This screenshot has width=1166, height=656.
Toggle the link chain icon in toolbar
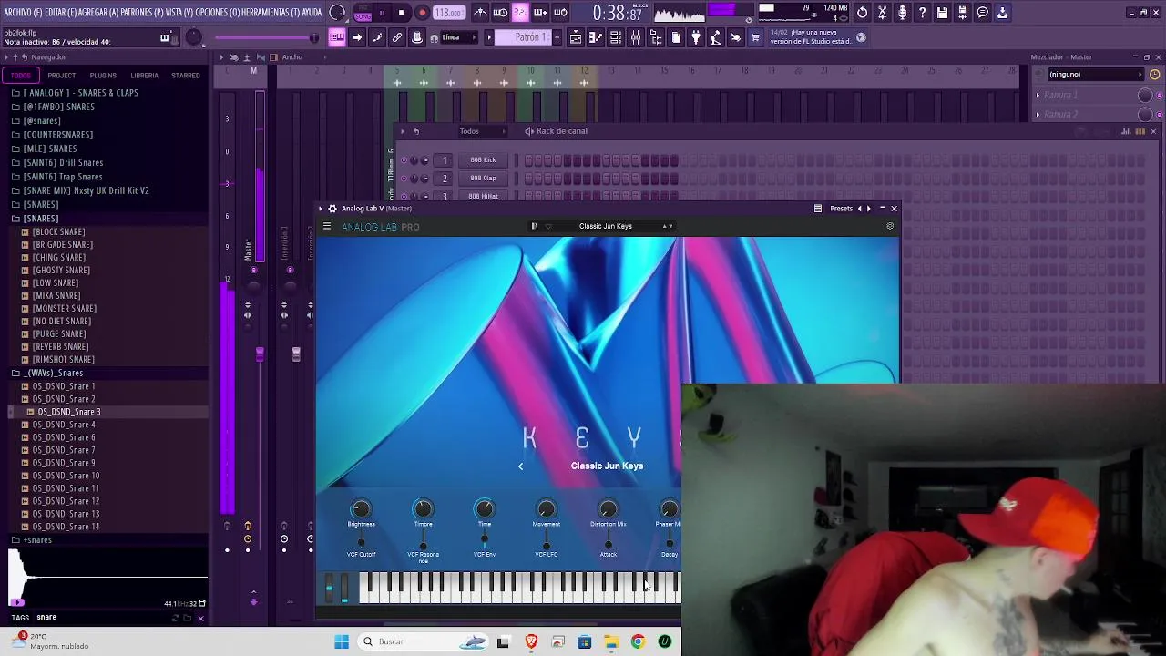[396, 37]
